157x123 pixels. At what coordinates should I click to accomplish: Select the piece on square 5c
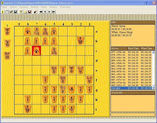[x=54, y=51]
